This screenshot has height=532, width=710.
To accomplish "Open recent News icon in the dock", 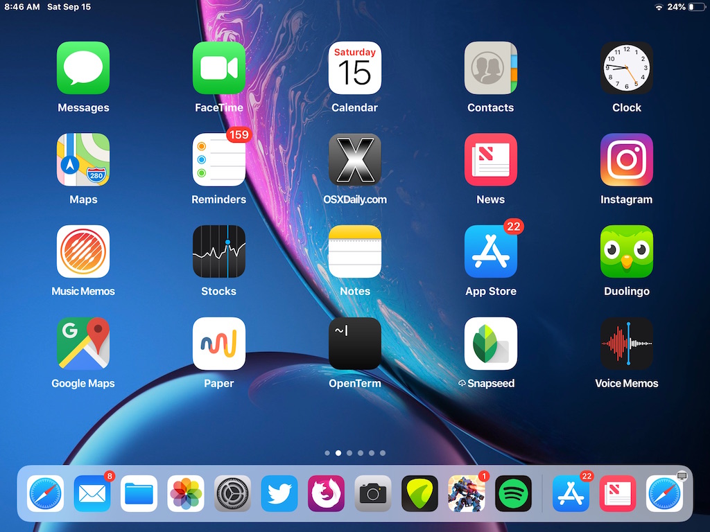I will 618,493.
